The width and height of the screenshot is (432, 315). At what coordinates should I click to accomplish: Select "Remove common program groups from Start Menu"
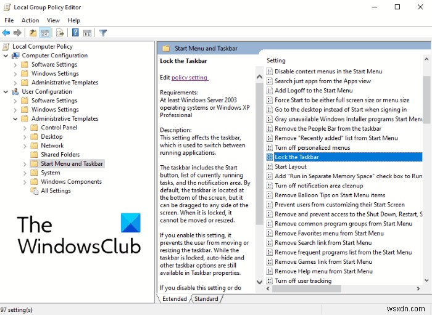pos(344,224)
